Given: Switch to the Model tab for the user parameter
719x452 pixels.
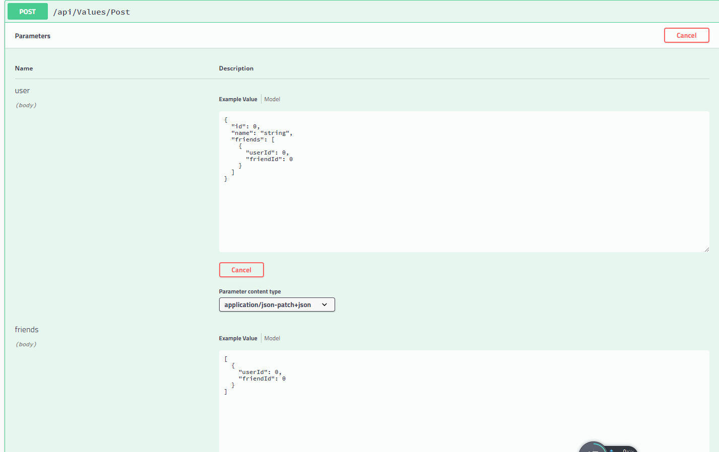Looking at the screenshot, I should coord(272,99).
